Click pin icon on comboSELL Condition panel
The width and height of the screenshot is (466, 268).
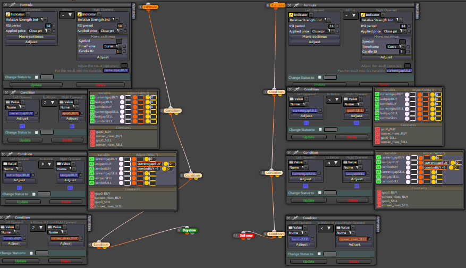coord(295,218)
